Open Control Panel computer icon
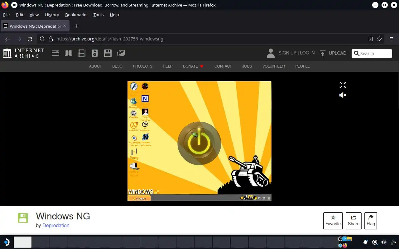Viewport: 399px width, 249px height. 134,169
